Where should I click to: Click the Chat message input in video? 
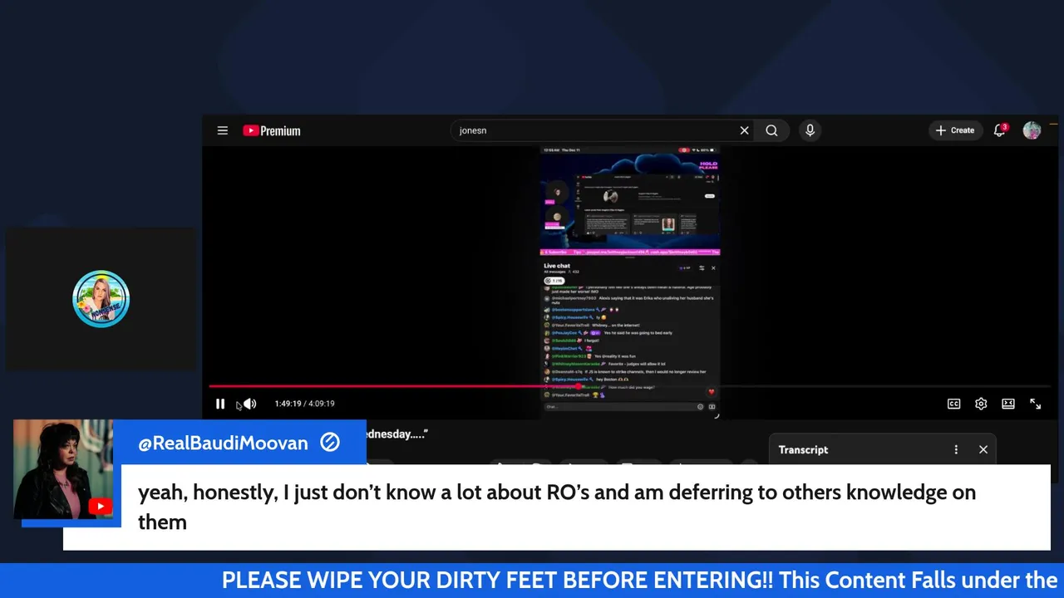[x=619, y=406]
